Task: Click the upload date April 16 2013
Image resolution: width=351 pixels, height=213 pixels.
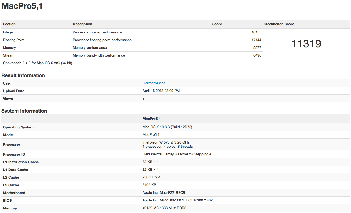Action: pyautogui.click(x=161, y=91)
